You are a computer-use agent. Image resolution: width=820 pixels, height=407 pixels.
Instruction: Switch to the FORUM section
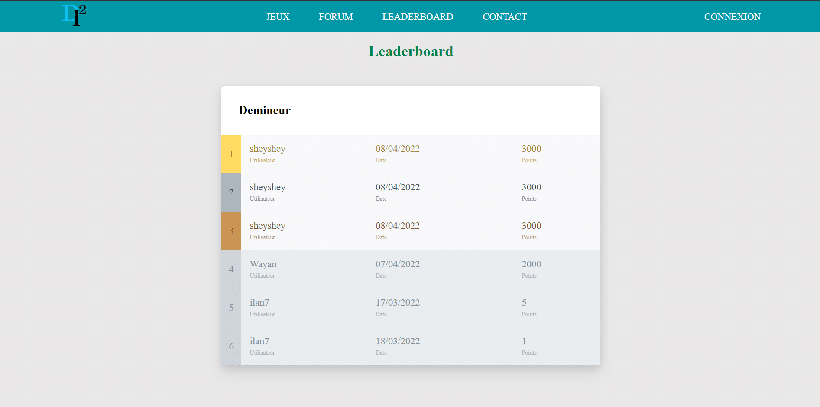tap(336, 16)
